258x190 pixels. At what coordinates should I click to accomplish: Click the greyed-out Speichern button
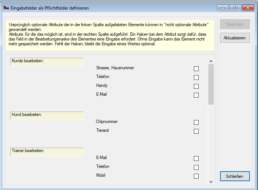pyautogui.click(x=234, y=24)
